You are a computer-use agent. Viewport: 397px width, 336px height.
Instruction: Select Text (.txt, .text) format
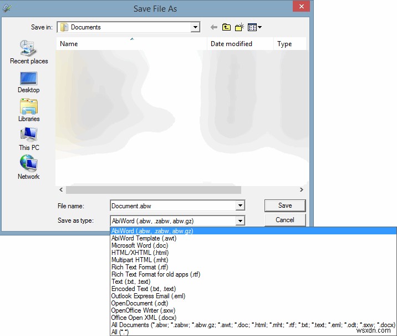click(x=253, y=282)
